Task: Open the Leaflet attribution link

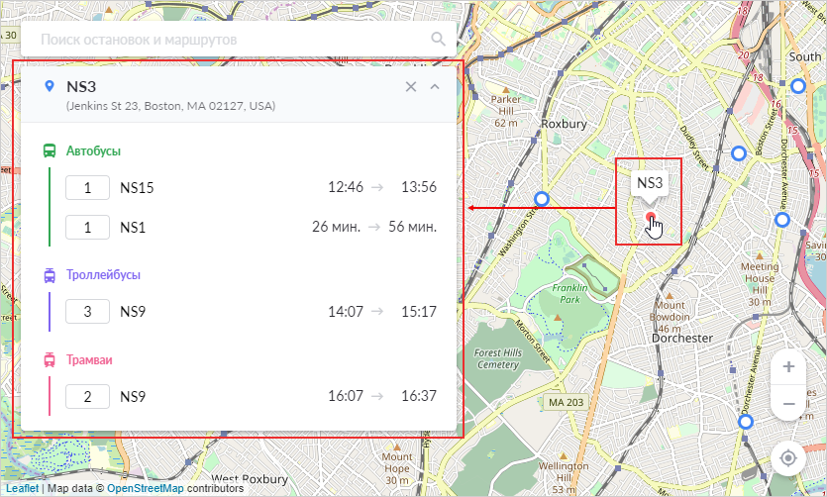Action: click(23, 488)
